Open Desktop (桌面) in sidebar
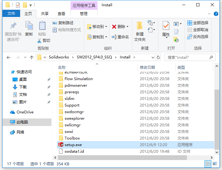 pyautogui.click(x=19, y=79)
